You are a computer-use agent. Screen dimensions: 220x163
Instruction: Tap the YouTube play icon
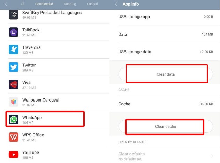(14, 155)
